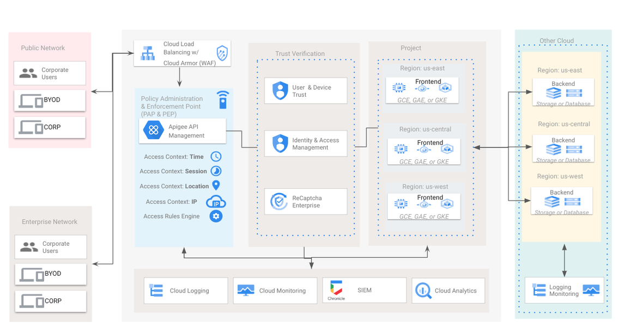Click the Enterprise Network Corporate Users people icon
The height and width of the screenshot is (330, 618).
(x=29, y=247)
